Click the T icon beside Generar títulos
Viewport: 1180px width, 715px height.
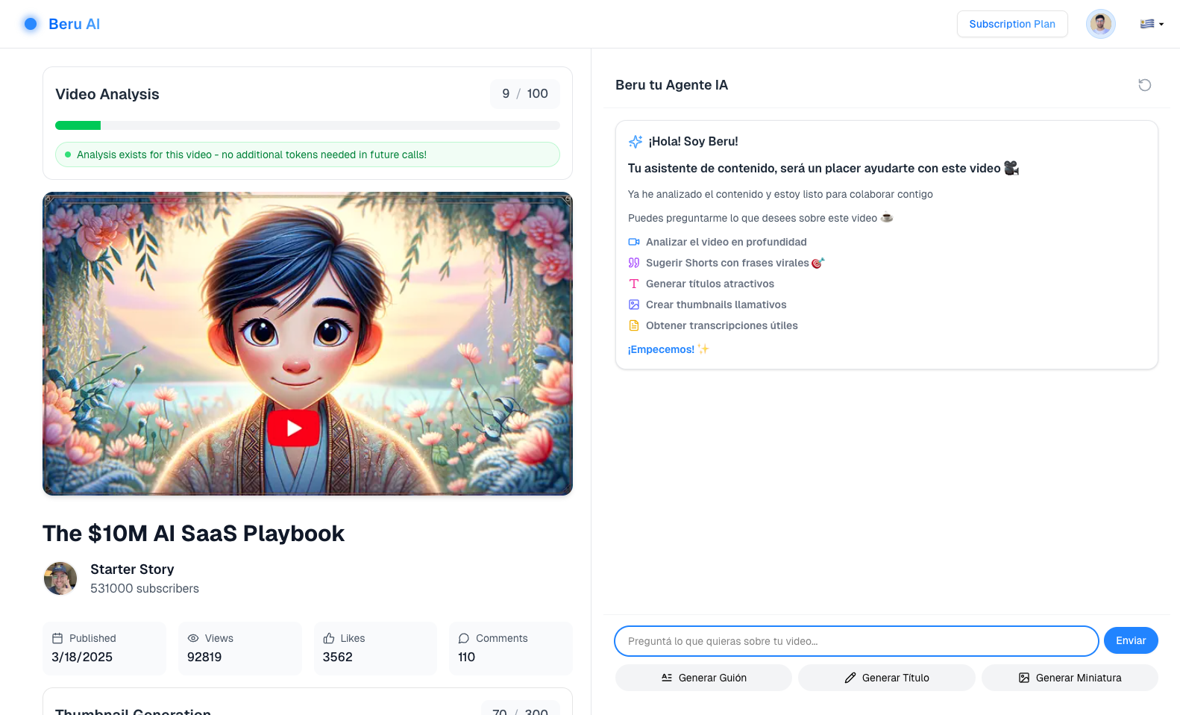tap(634, 284)
